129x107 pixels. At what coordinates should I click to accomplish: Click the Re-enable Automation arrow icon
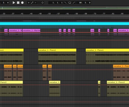[x=36, y=3]
